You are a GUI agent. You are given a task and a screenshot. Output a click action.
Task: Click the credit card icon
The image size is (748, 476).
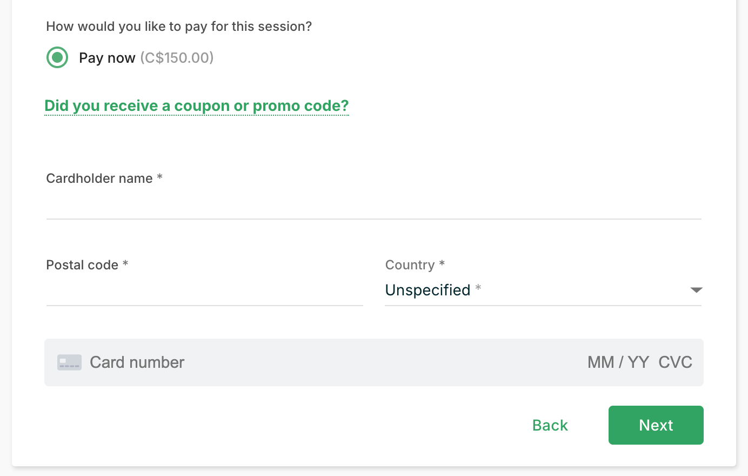tap(69, 362)
